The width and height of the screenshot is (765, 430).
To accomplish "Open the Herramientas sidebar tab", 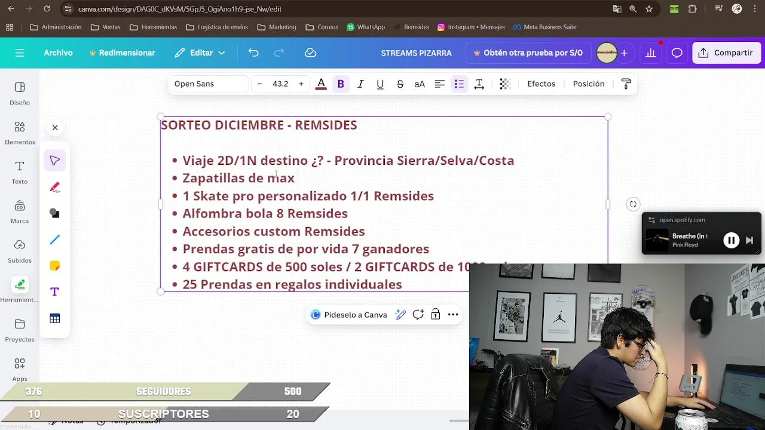I will (x=20, y=290).
